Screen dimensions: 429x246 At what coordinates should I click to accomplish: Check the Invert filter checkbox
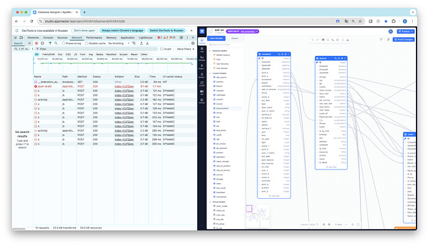pos(162,49)
